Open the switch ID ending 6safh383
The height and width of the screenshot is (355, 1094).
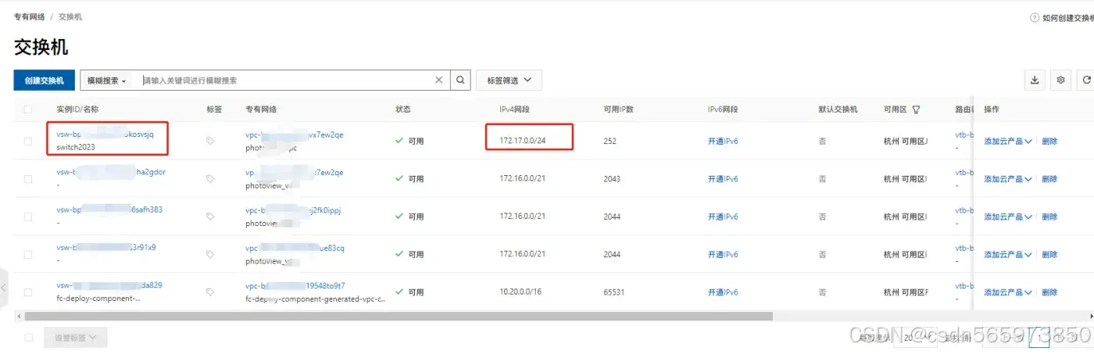(x=109, y=210)
